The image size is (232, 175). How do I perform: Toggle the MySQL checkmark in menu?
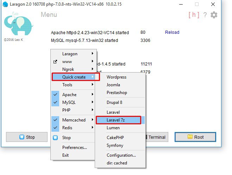point(55,102)
